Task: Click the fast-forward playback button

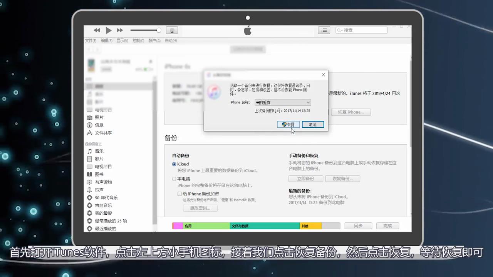Action: [120, 30]
